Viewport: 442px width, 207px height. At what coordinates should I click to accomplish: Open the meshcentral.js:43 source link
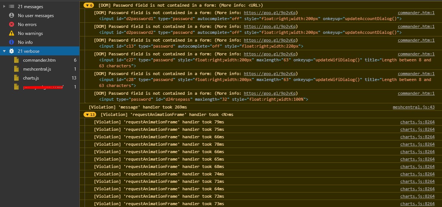[x=414, y=107]
